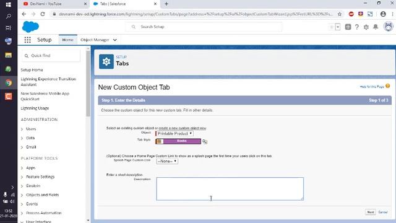This screenshot has height=223, width=396.
Task: Open the Favorites list dropdown arrow
Action: 338,27
